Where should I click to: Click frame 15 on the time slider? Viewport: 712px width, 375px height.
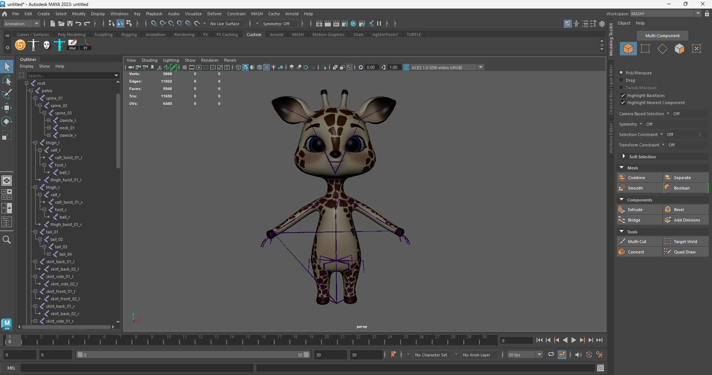point(248,340)
